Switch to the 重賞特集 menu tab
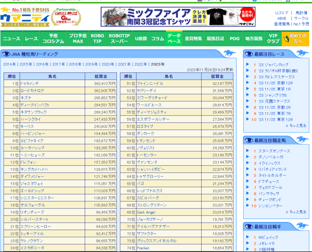 coord(194,39)
